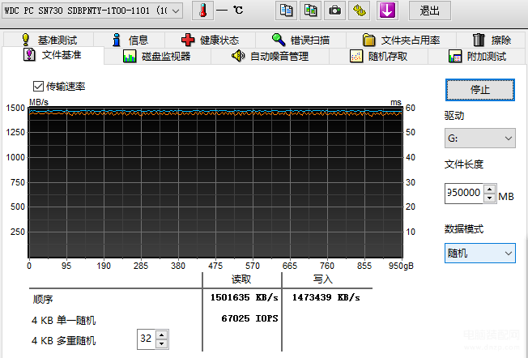Click the 1501635 KB/s read value

[x=244, y=297]
